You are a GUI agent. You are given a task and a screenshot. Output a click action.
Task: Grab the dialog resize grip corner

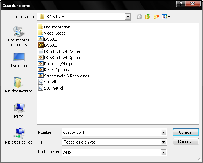199,159
